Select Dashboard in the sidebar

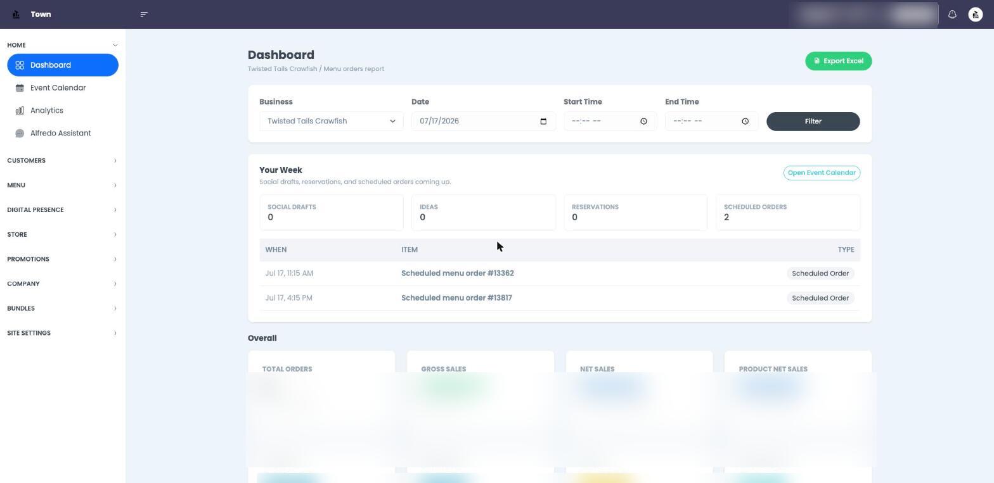[63, 65]
